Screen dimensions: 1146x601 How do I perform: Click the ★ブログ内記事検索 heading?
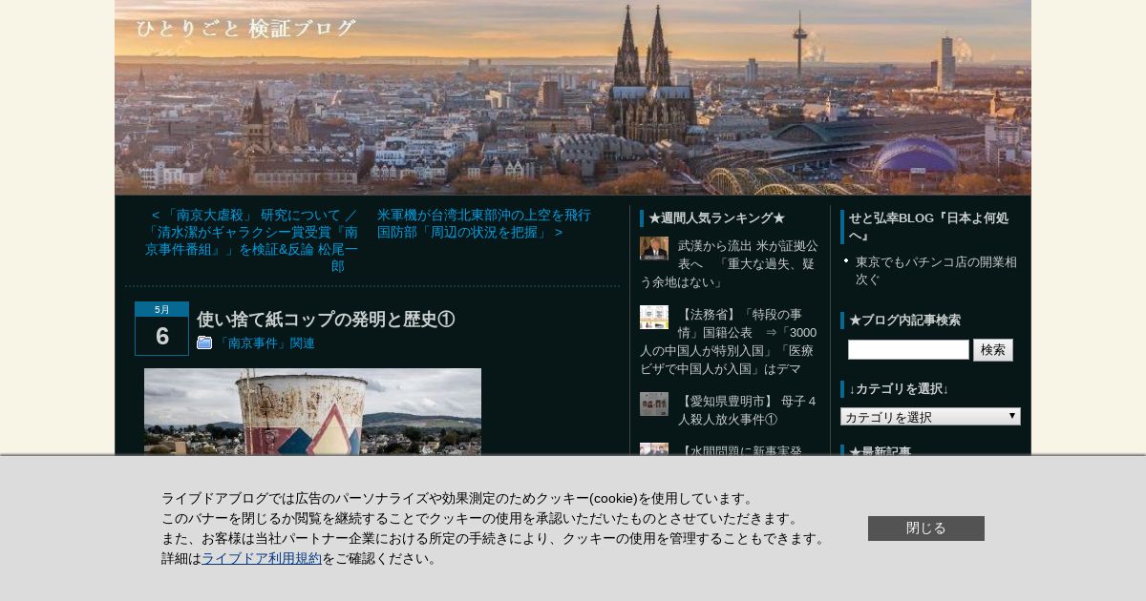pos(904,321)
